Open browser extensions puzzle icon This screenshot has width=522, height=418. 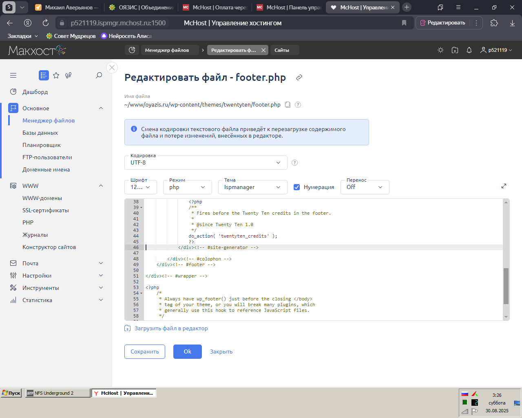pos(494,23)
